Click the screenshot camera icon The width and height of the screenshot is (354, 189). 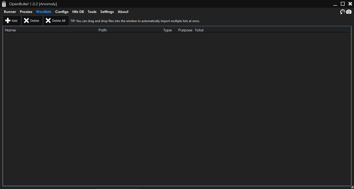[349, 12]
